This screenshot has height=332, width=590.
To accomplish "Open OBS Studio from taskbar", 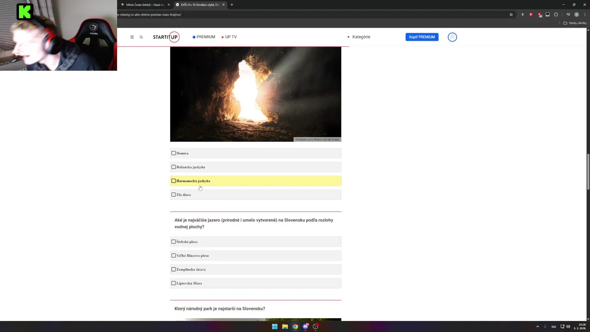I will point(315,326).
